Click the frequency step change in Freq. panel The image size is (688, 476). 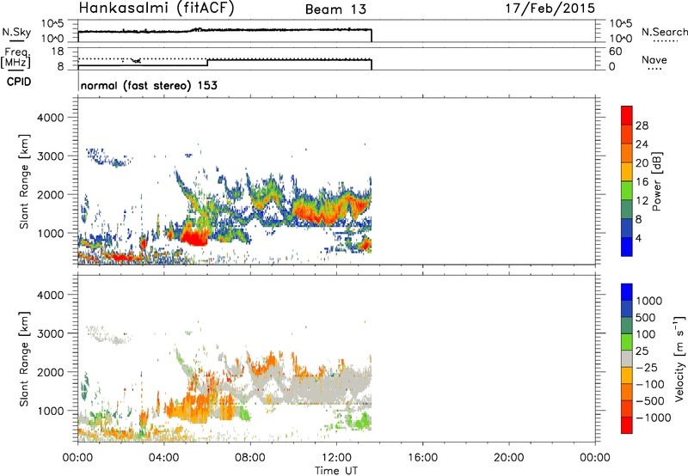tap(207, 63)
